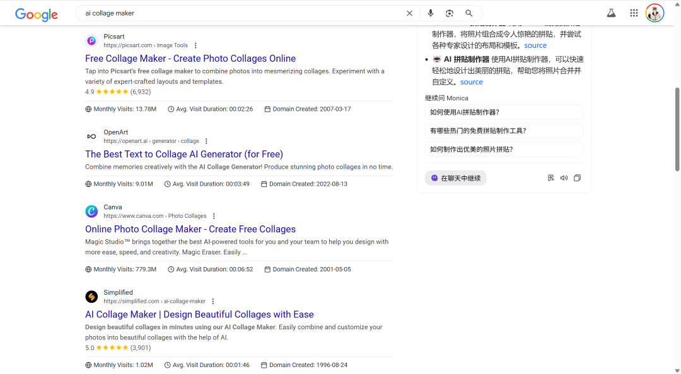Open the Google account avatar
This screenshot has width=681, height=374.
pos(655,13)
